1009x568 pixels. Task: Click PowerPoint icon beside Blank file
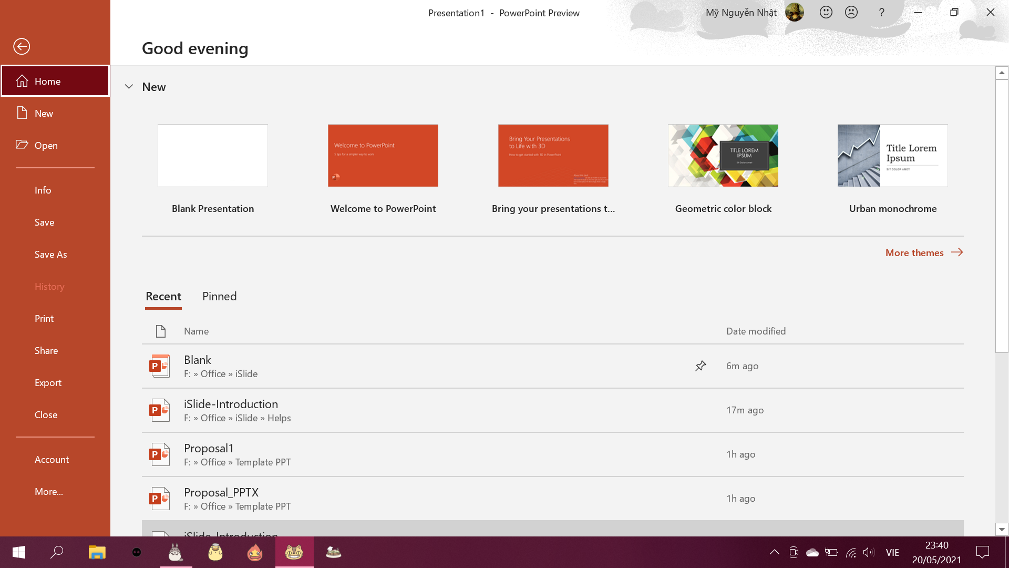[x=160, y=366]
